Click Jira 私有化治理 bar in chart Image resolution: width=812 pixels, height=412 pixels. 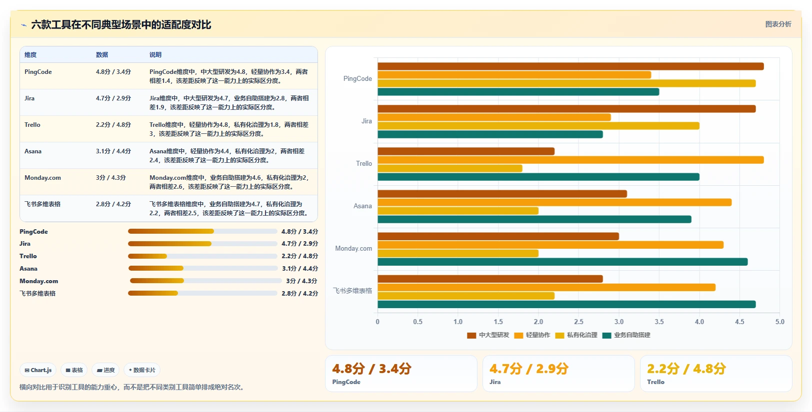(x=538, y=126)
